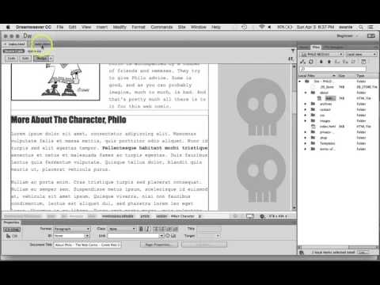Click the Source Code button
Image resolution: width=380 pixels, height=285 pixels.
13,51
